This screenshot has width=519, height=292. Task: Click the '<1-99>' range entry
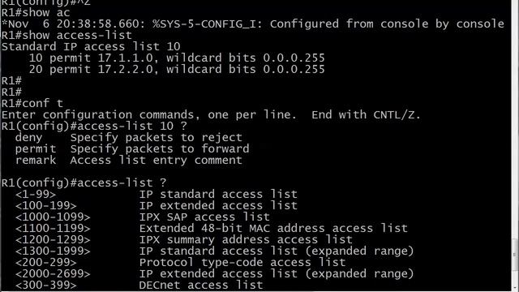(36, 195)
